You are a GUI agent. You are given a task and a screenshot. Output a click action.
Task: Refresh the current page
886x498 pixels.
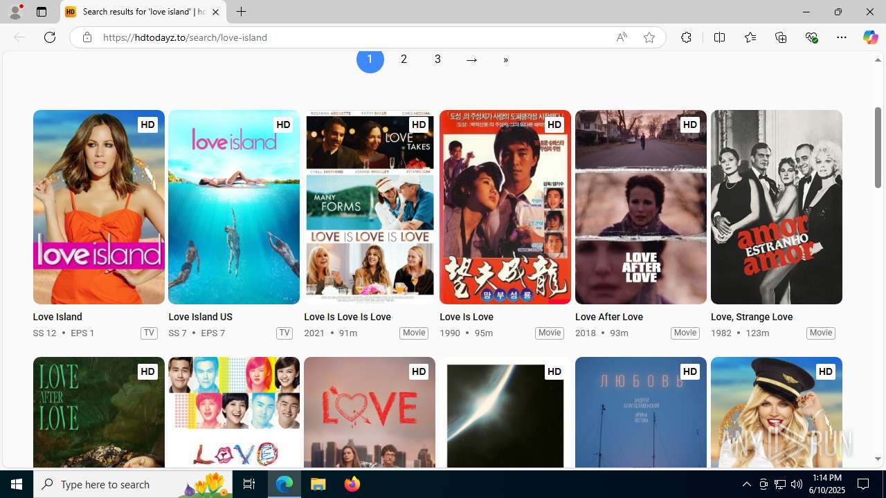pyautogui.click(x=50, y=37)
